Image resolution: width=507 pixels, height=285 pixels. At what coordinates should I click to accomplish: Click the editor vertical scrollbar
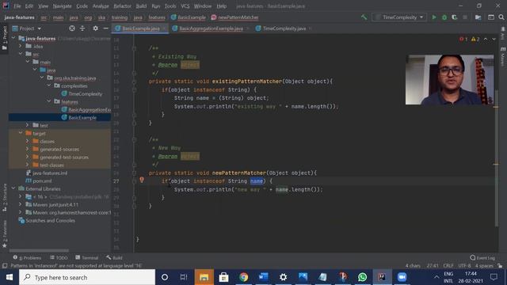(497, 158)
